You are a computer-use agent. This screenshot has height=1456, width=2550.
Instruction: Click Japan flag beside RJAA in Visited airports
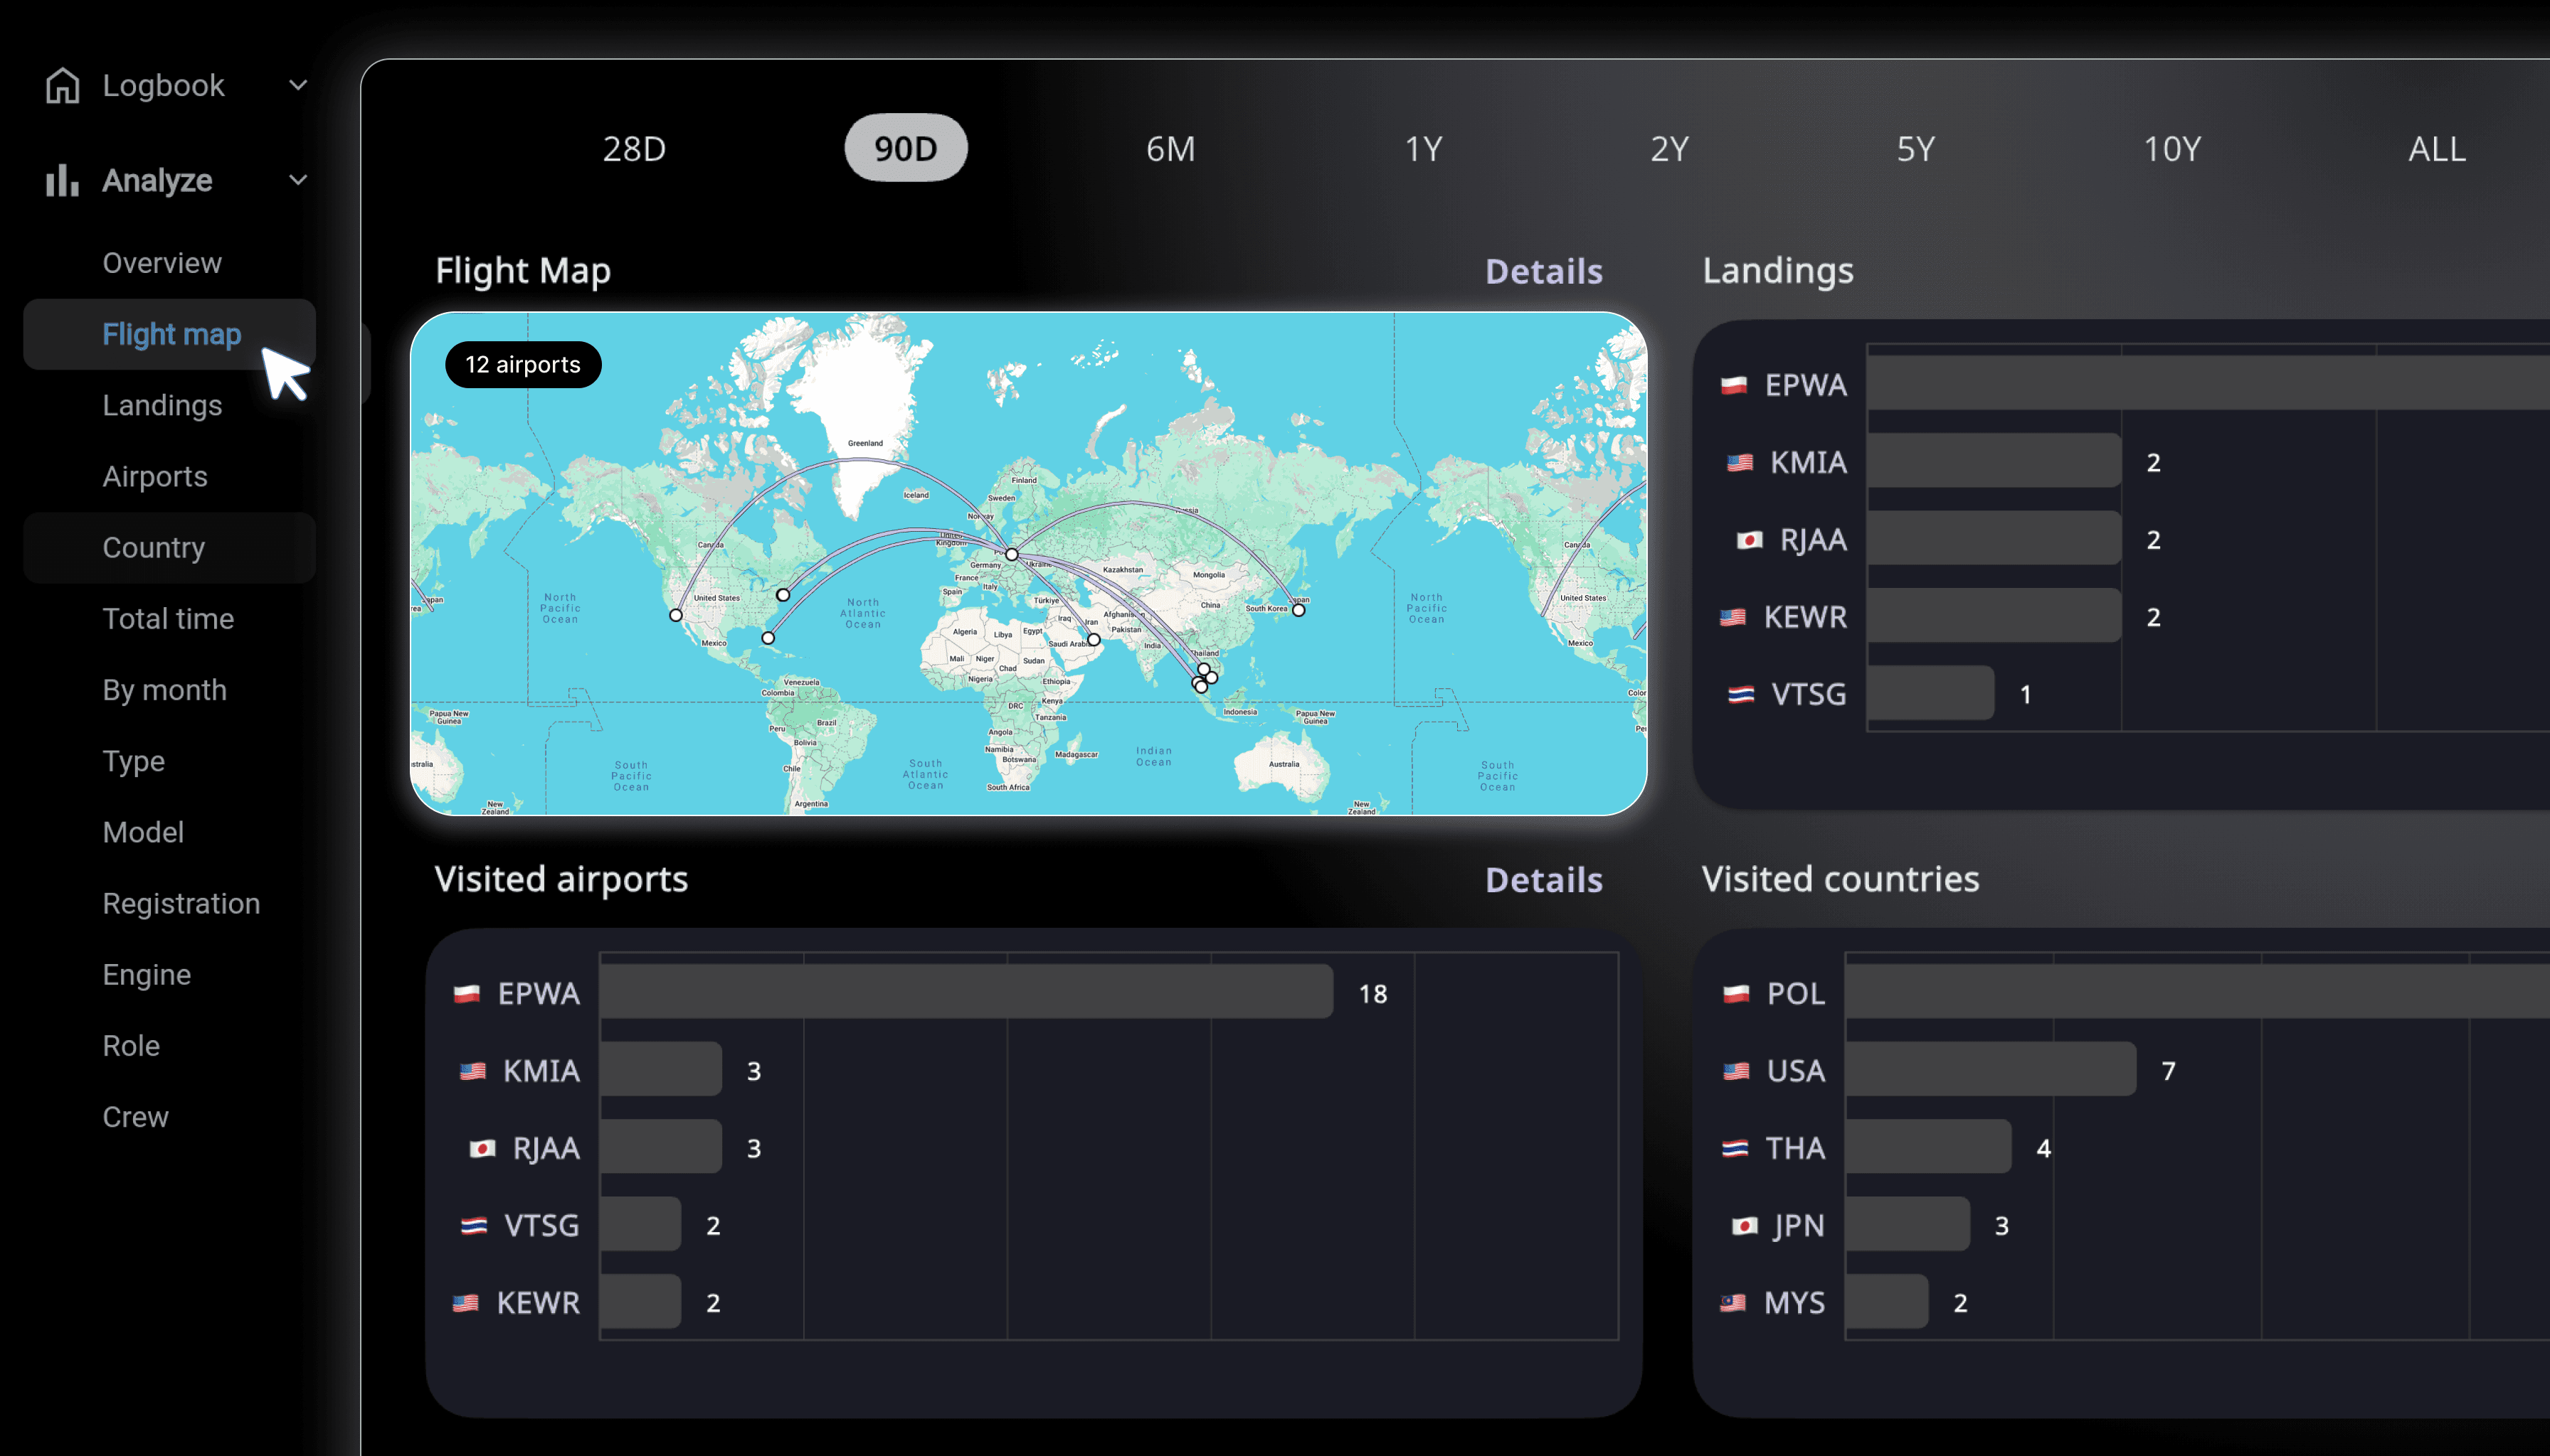pyautogui.click(x=482, y=1148)
